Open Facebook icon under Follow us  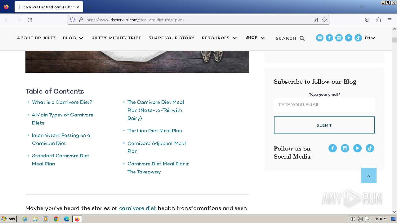pyautogui.click(x=332, y=148)
